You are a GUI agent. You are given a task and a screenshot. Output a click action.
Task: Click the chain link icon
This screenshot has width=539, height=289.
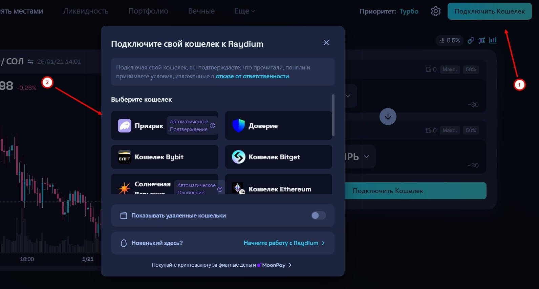(471, 41)
